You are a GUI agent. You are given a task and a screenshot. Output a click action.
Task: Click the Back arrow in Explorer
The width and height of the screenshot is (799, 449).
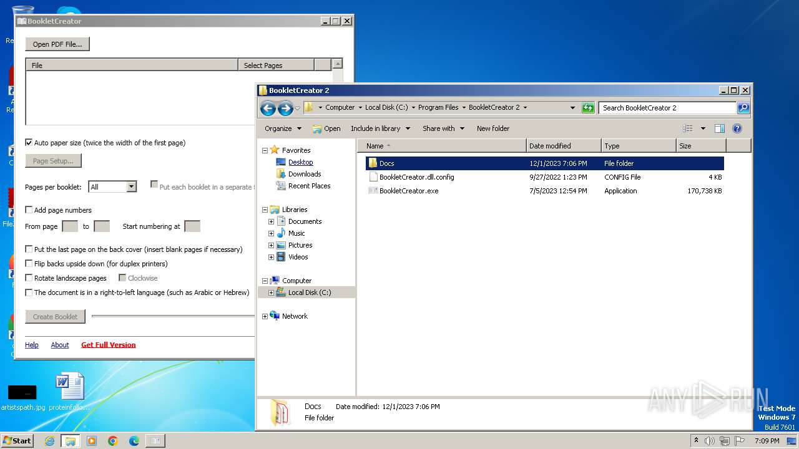(x=268, y=108)
